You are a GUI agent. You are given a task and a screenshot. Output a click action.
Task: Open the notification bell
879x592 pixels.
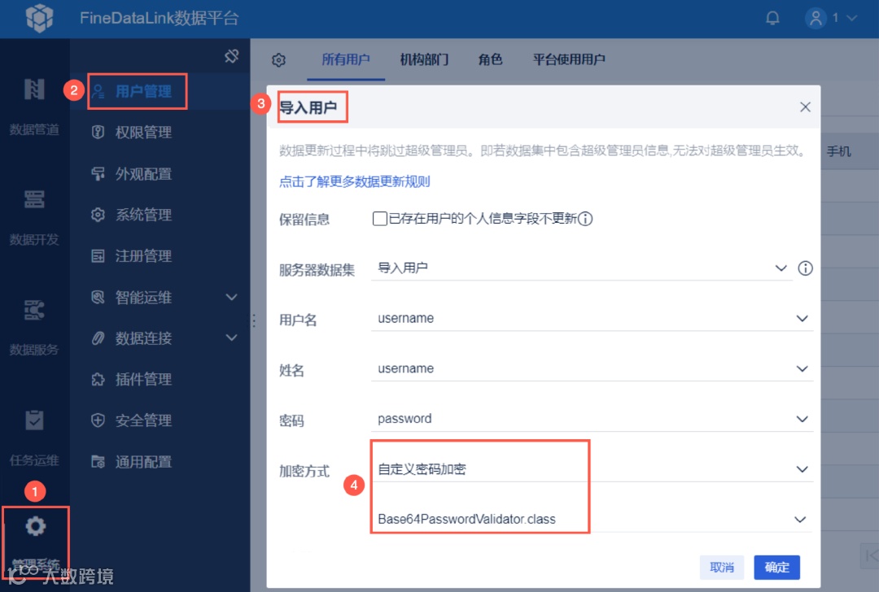772,18
